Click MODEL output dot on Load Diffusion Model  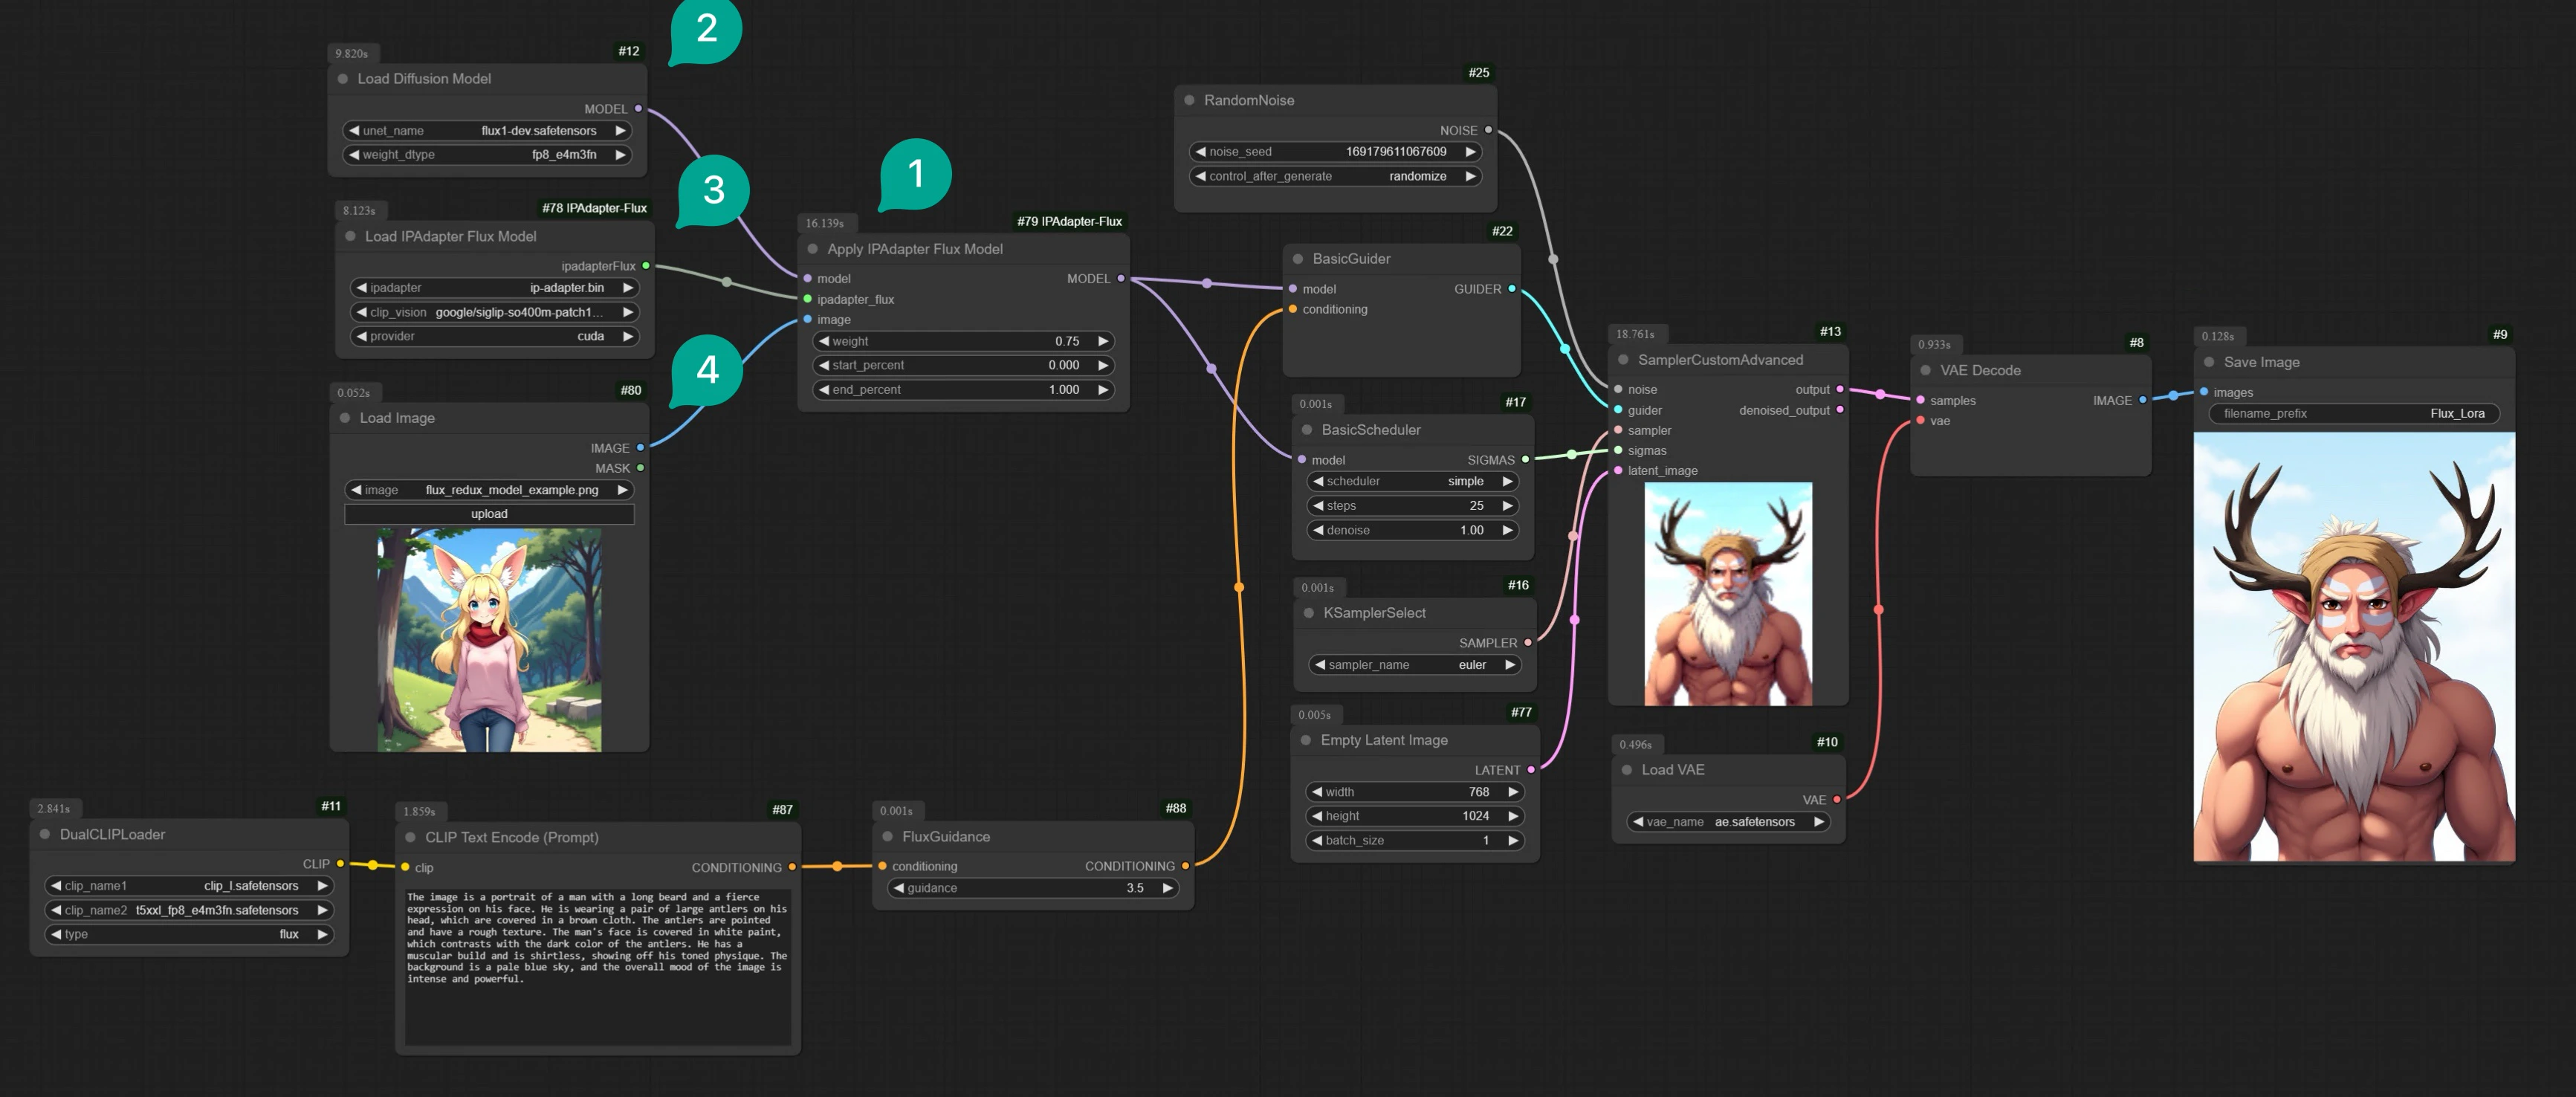click(638, 109)
